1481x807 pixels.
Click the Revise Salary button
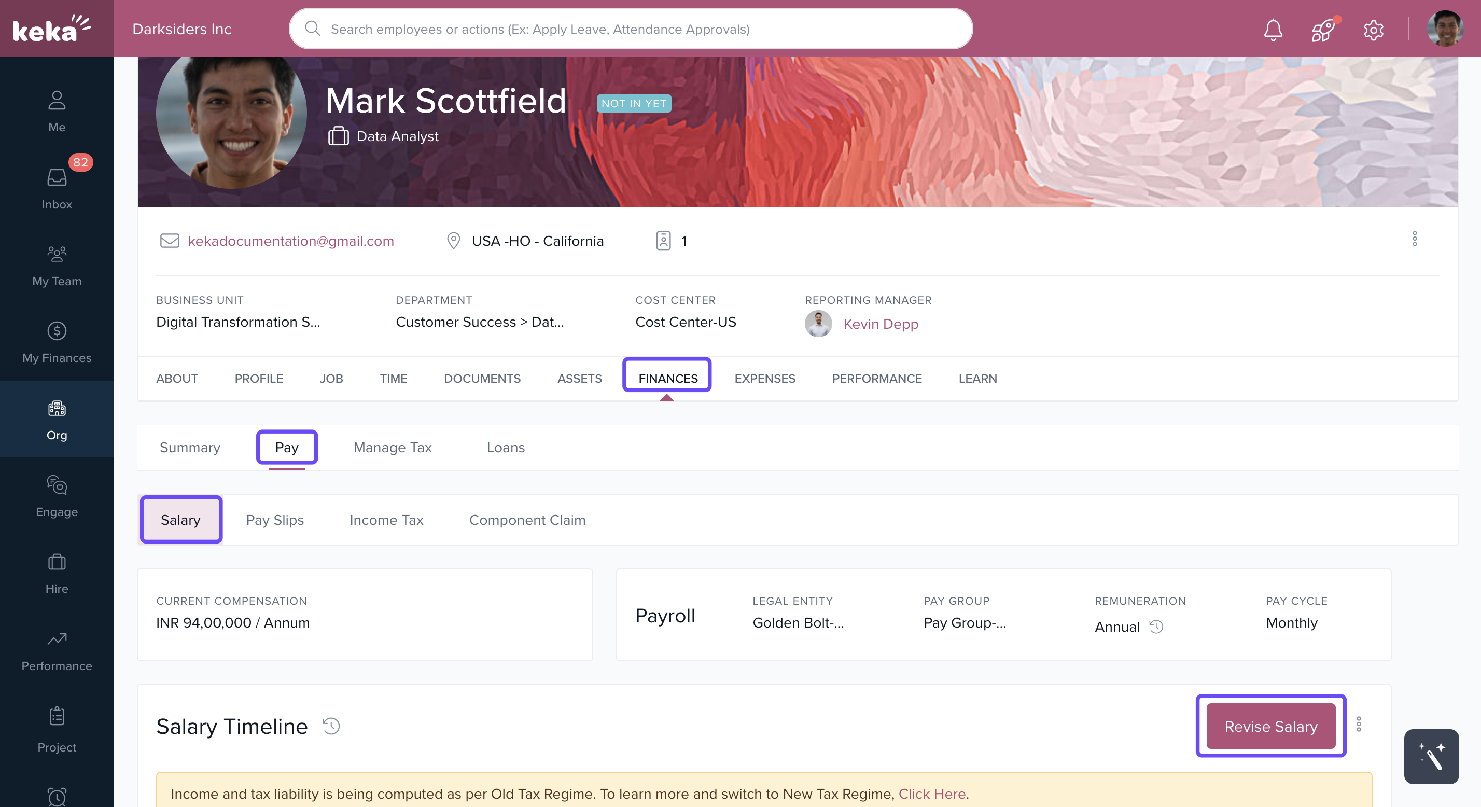pos(1270,726)
